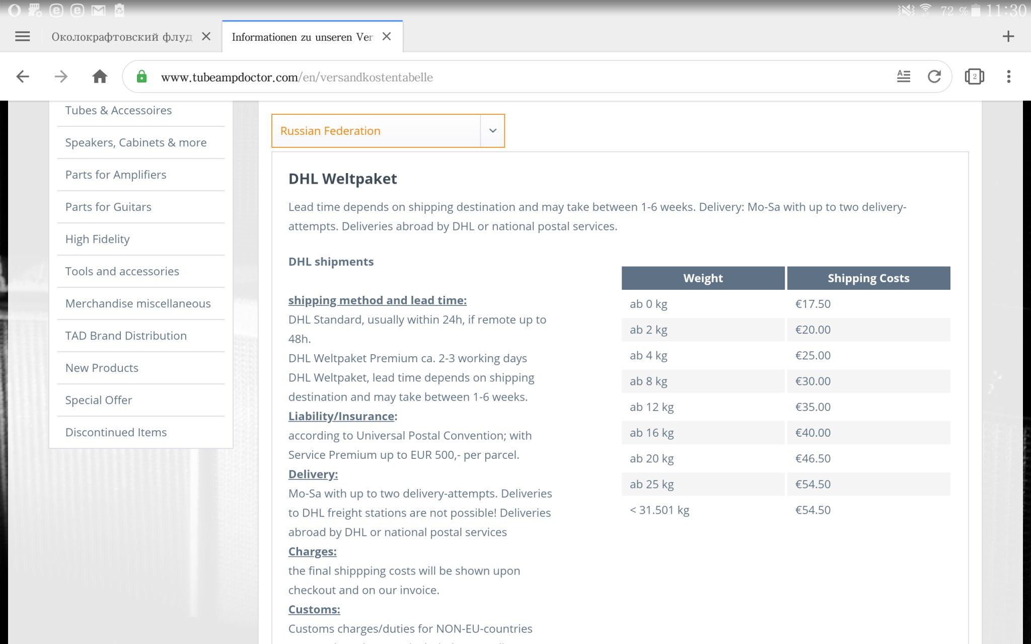
Task: Close the Околокрафтовский флуд tab
Action: 206,36
